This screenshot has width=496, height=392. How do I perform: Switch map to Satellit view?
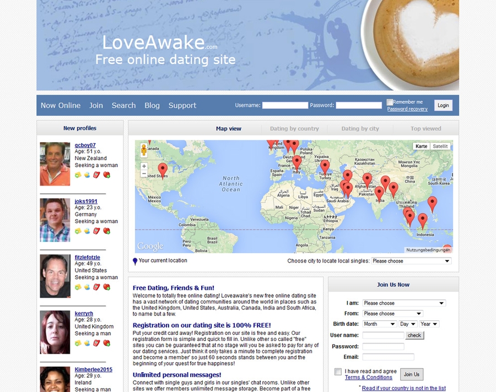tap(440, 146)
